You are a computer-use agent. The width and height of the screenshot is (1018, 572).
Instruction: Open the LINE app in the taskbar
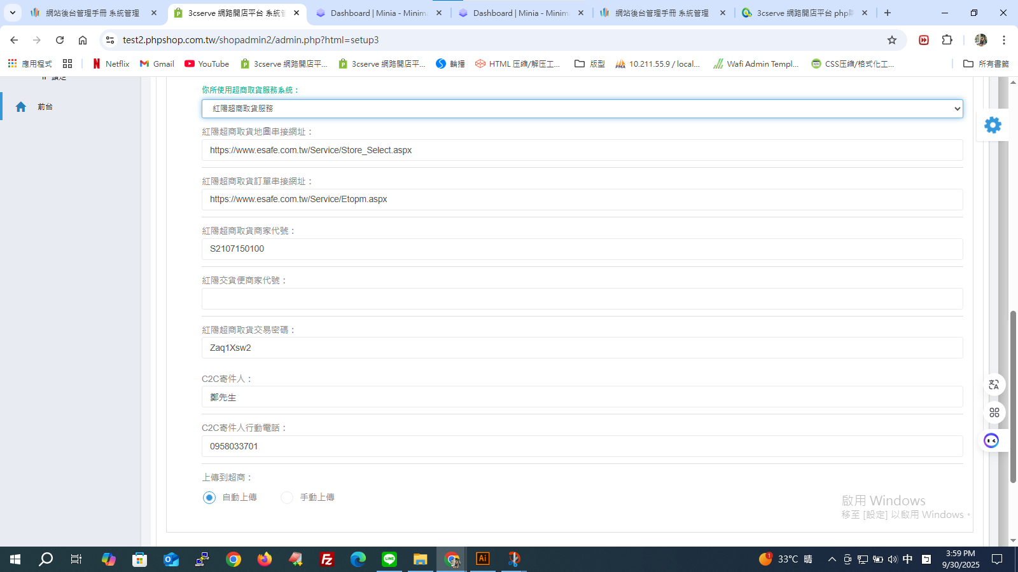click(389, 559)
